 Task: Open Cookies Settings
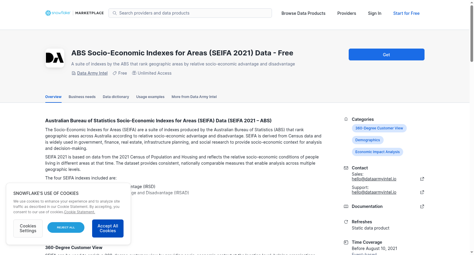click(28, 228)
